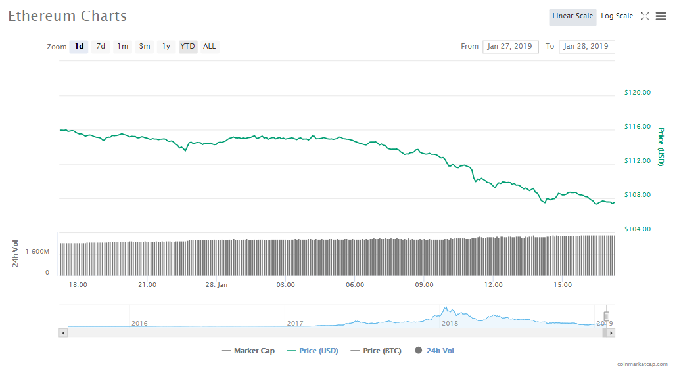Choose the YTD zoom option
The image size is (677, 375).
pyautogui.click(x=187, y=47)
